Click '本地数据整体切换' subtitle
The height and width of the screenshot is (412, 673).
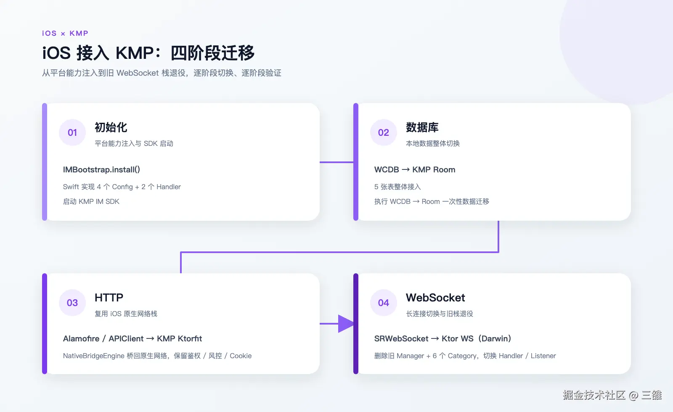pyautogui.click(x=433, y=143)
